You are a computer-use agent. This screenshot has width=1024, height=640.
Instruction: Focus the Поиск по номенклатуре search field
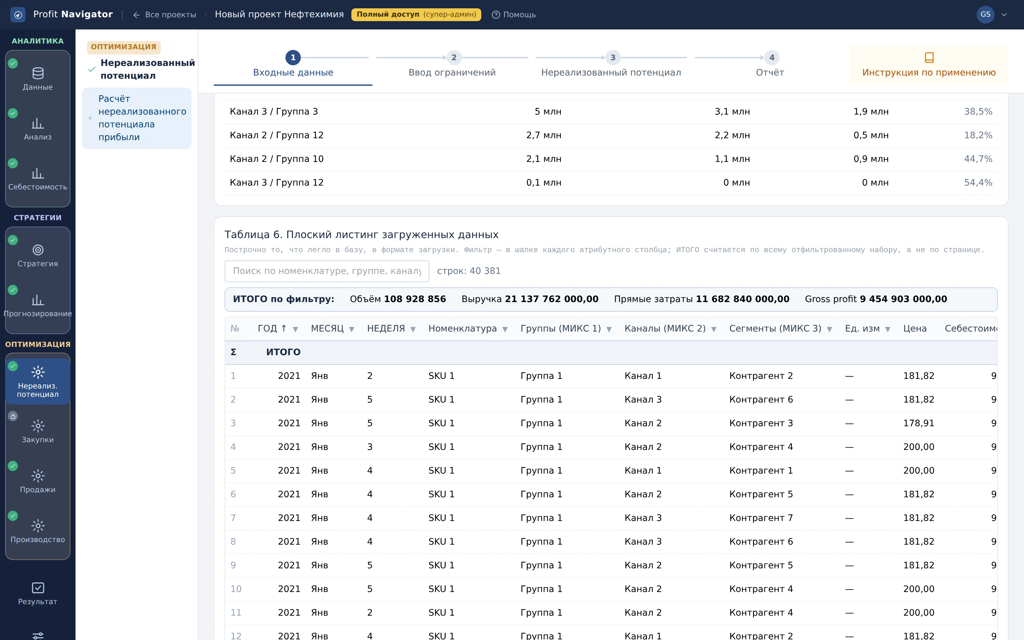point(327,271)
